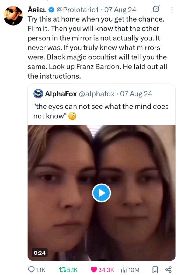The image size is (181, 275).
Task: Click the 07 Aug 24 date on quoted post
Action: click(x=136, y=94)
